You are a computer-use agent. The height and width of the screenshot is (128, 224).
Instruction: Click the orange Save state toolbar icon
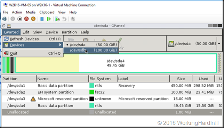tap(33, 19)
